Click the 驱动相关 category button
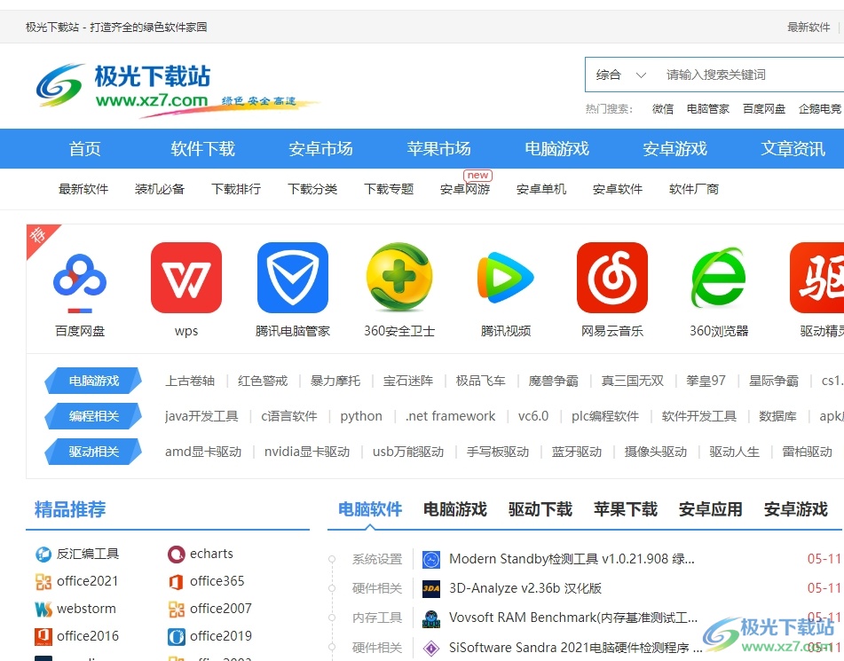Viewport: 844px width, 661px height. (x=93, y=452)
